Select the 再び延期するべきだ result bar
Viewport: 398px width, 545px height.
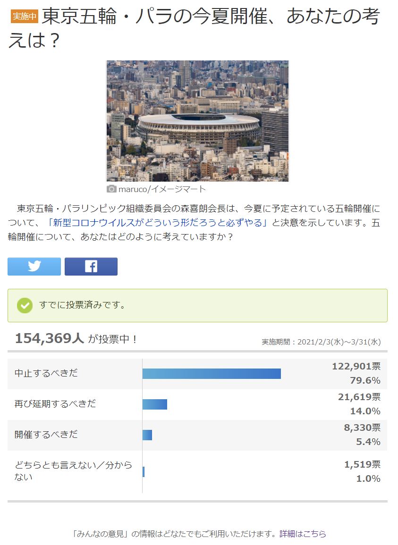[155, 404]
